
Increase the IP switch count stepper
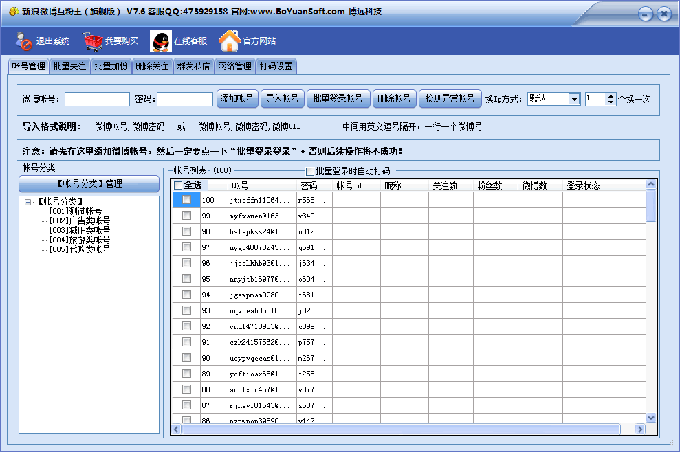(611, 96)
